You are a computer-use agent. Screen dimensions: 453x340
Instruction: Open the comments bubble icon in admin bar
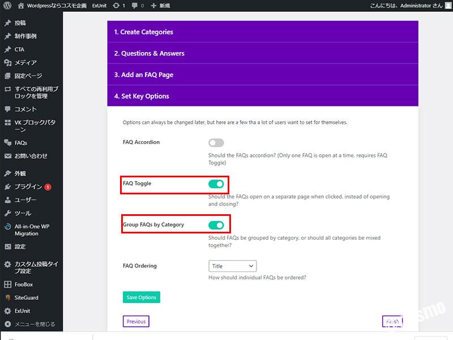click(x=134, y=5)
